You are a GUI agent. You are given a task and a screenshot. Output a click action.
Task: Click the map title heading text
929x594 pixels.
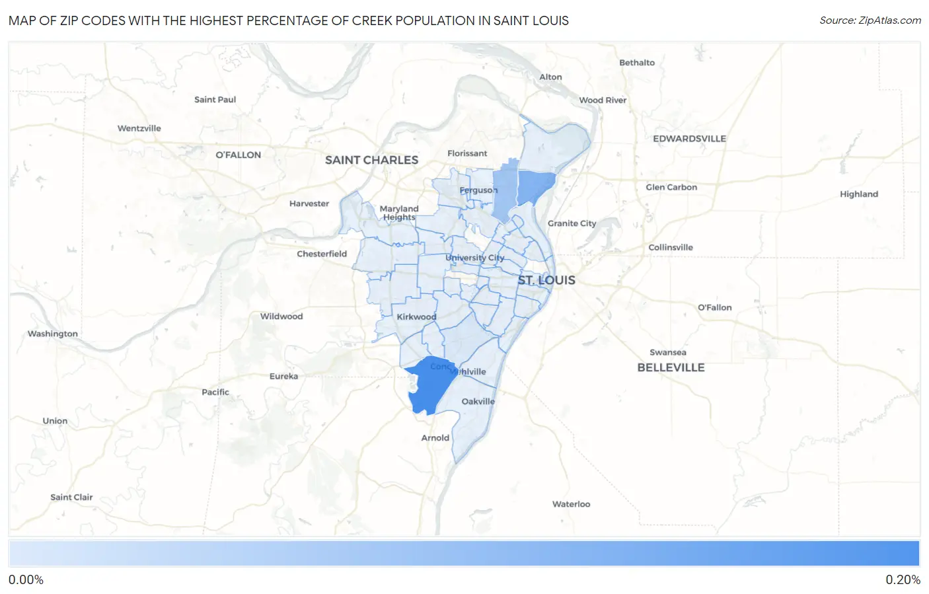(289, 20)
